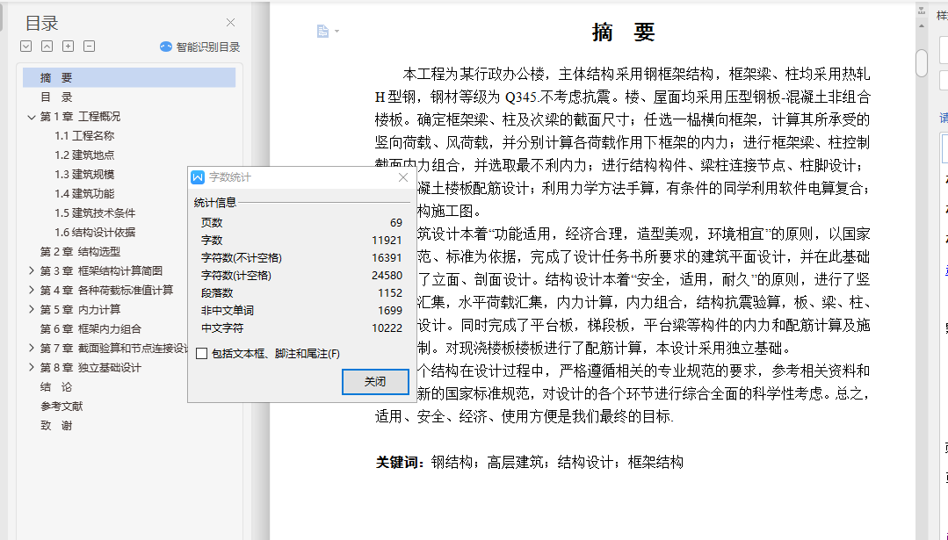948x540 pixels.
Task: Jump to 1.2 建筑地点 section
Action: pyautogui.click(x=84, y=155)
